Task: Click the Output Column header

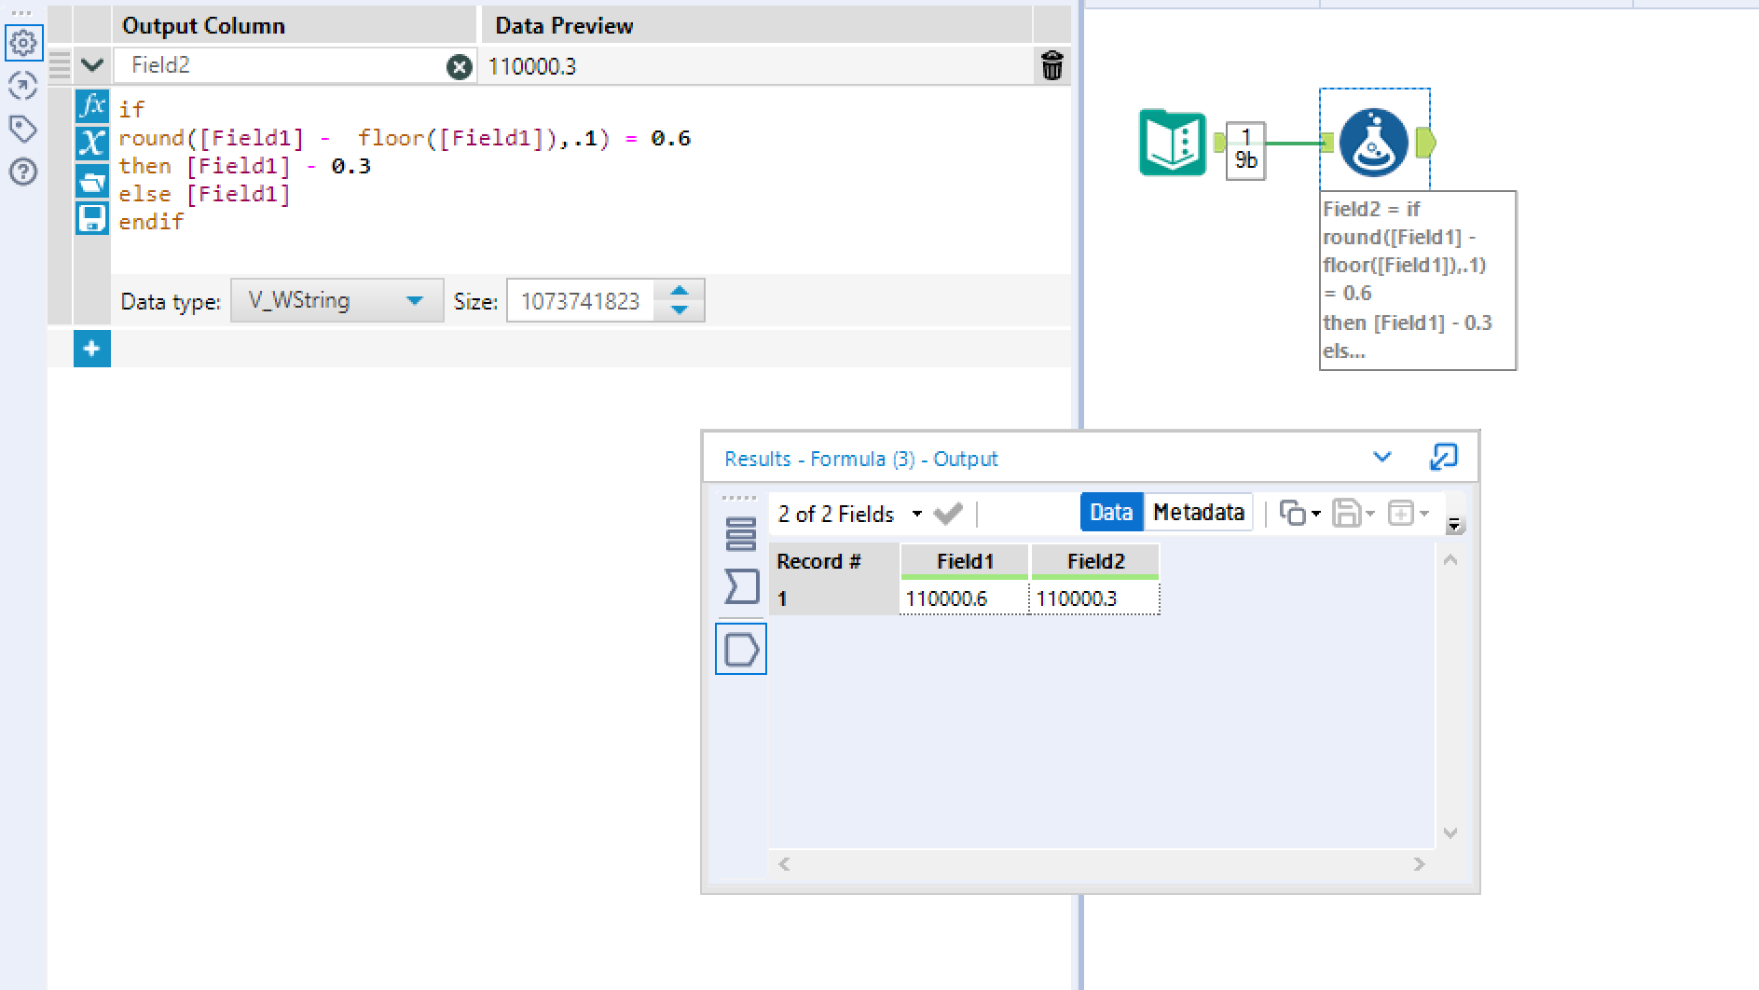Action: [203, 26]
